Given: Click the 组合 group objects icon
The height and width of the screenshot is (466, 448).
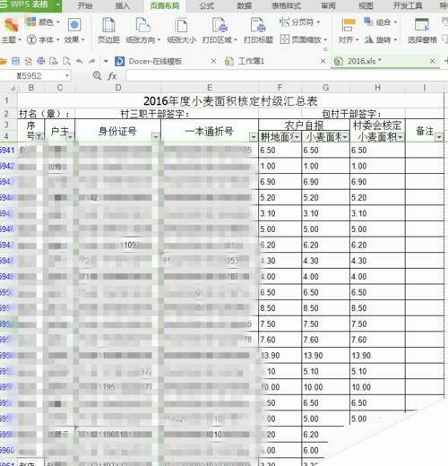Looking at the screenshot, I should pyautogui.click(x=368, y=22).
